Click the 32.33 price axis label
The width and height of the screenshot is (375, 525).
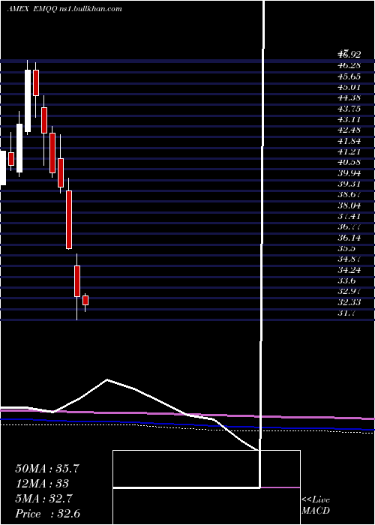(349, 302)
